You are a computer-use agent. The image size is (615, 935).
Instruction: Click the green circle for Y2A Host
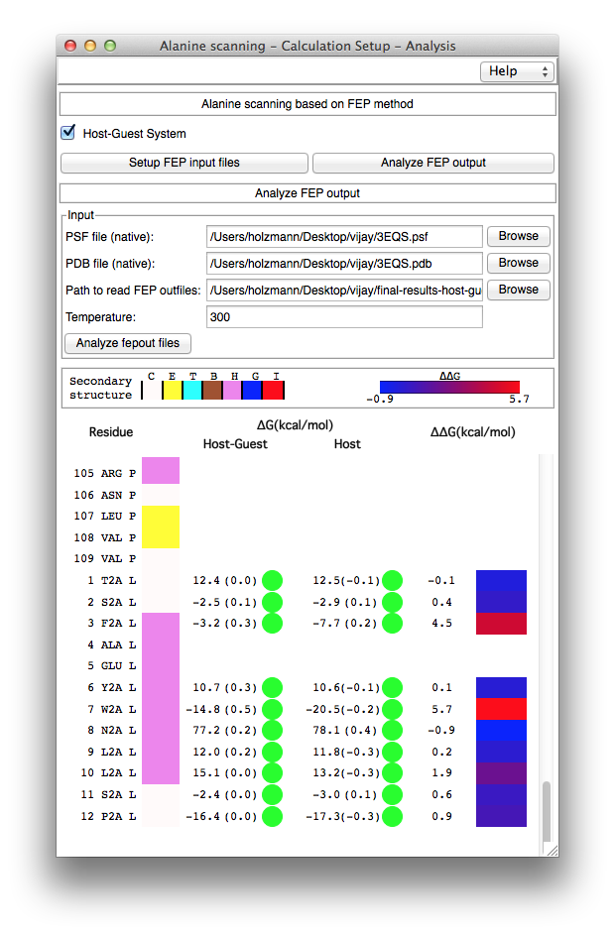point(392,687)
